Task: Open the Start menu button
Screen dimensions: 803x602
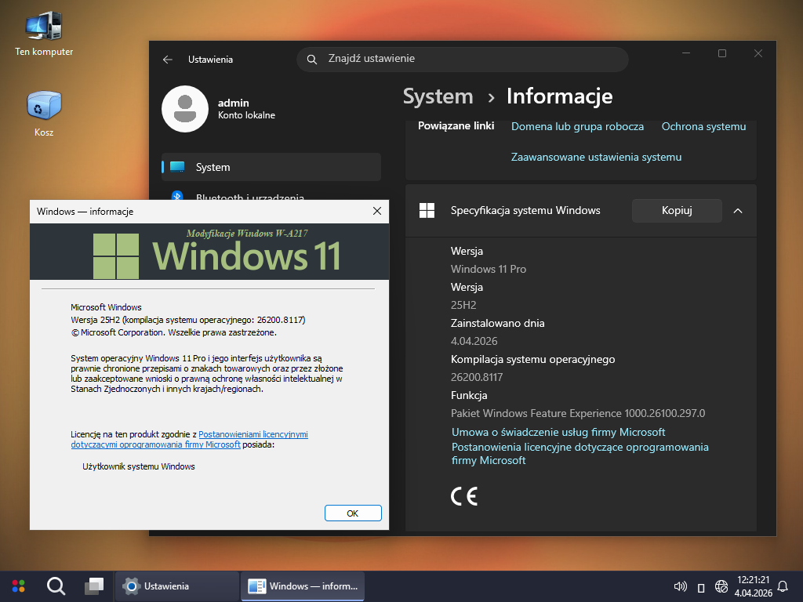Action: 18,586
